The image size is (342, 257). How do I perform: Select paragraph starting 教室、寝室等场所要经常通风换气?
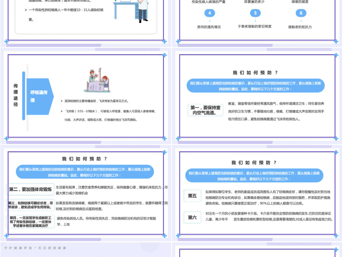click(x=276, y=111)
